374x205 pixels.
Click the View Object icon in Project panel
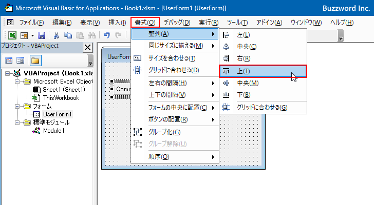[x=20, y=60]
